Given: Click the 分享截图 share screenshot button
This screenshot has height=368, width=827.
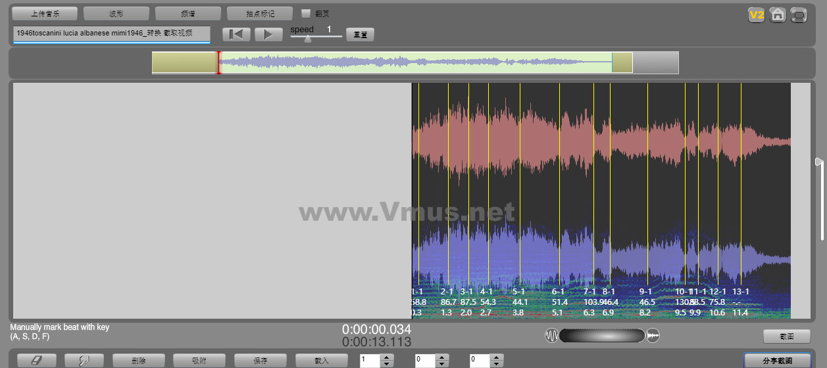Looking at the screenshot, I should click(x=777, y=361).
